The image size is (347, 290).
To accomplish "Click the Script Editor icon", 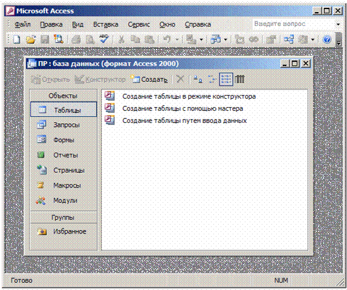I will pos(254,40).
